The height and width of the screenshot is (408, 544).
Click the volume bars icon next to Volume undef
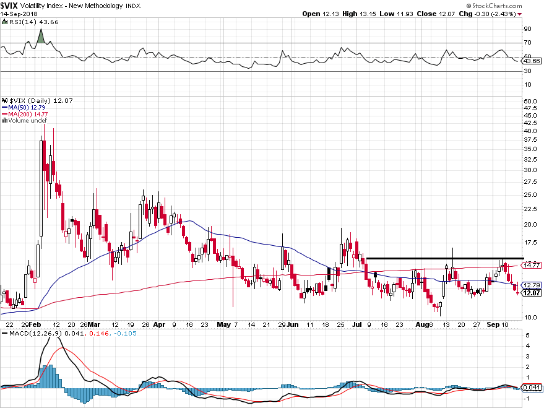click(x=4, y=120)
